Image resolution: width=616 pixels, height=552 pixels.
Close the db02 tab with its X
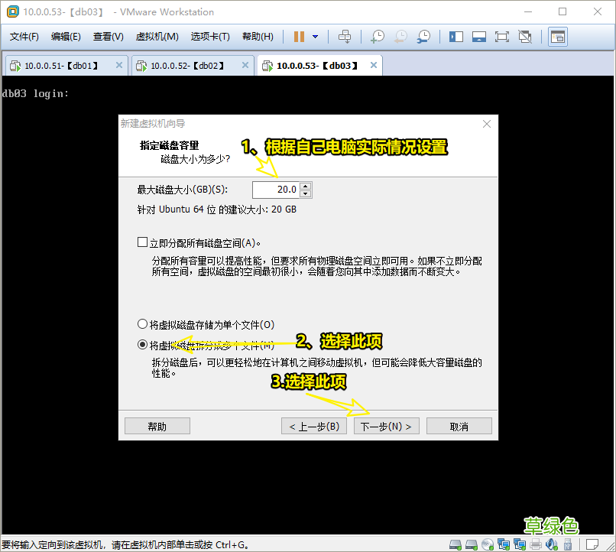coord(245,65)
